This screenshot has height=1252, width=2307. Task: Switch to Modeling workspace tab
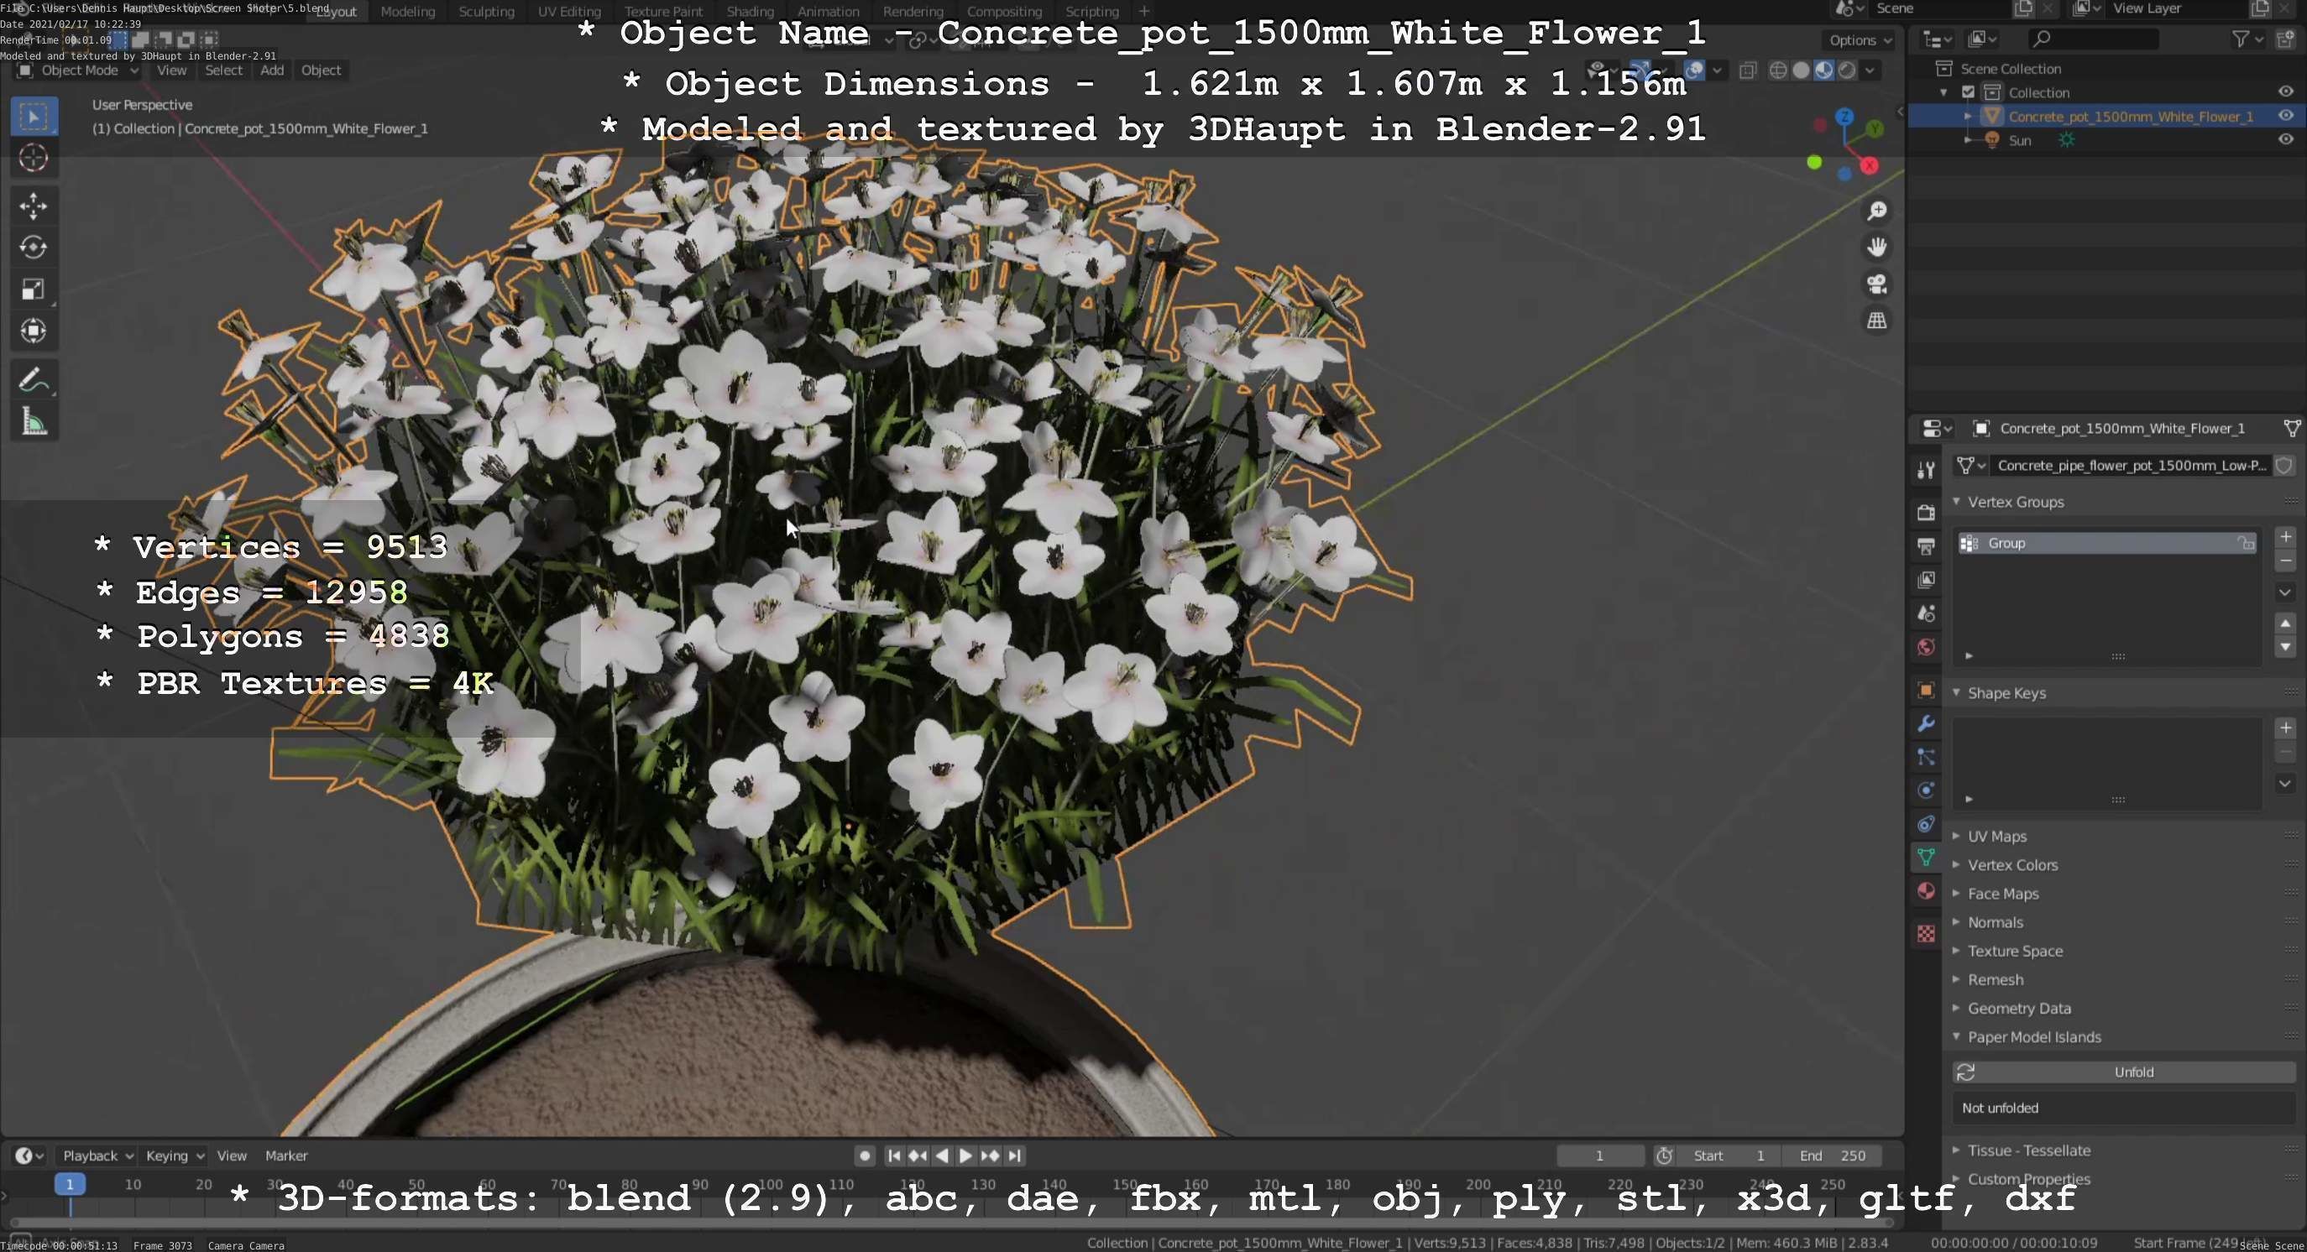[x=407, y=11]
